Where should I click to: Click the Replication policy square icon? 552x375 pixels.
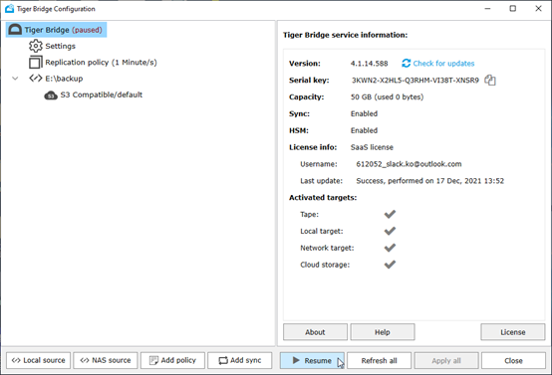(36, 63)
